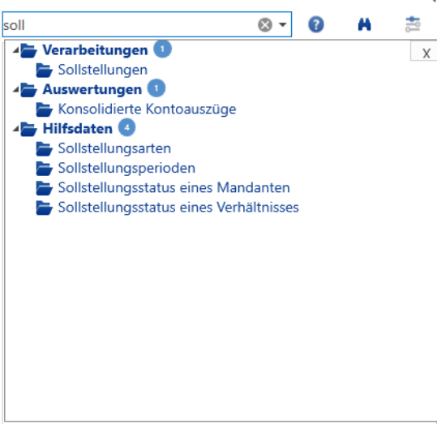The image size is (437, 424).
Task: Open the Sollstellungen entry
Action: pyautogui.click(x=102, y=70)
